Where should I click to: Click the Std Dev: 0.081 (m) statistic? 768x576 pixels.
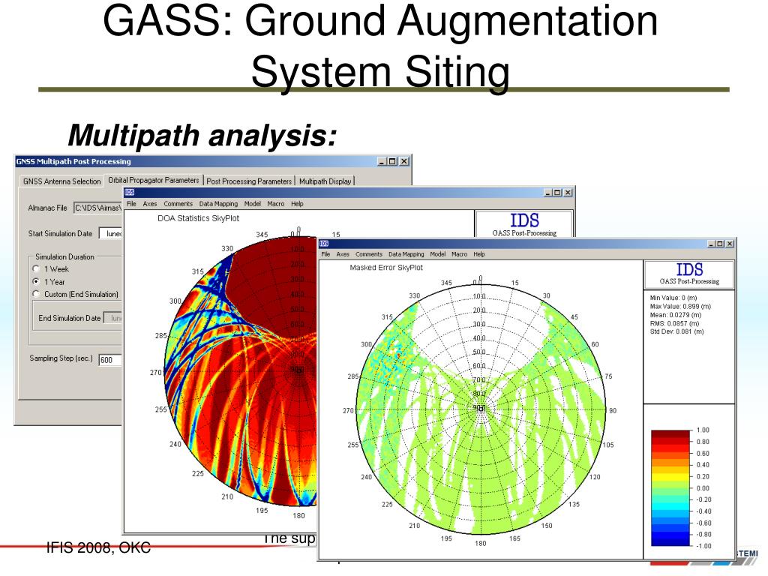(676, 331)
